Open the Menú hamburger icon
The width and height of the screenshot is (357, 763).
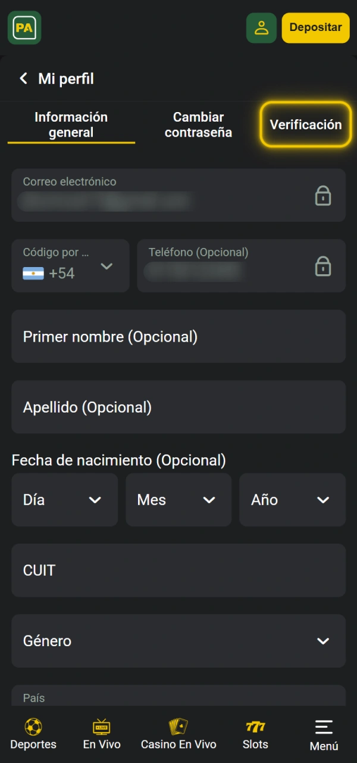[323, 727]
